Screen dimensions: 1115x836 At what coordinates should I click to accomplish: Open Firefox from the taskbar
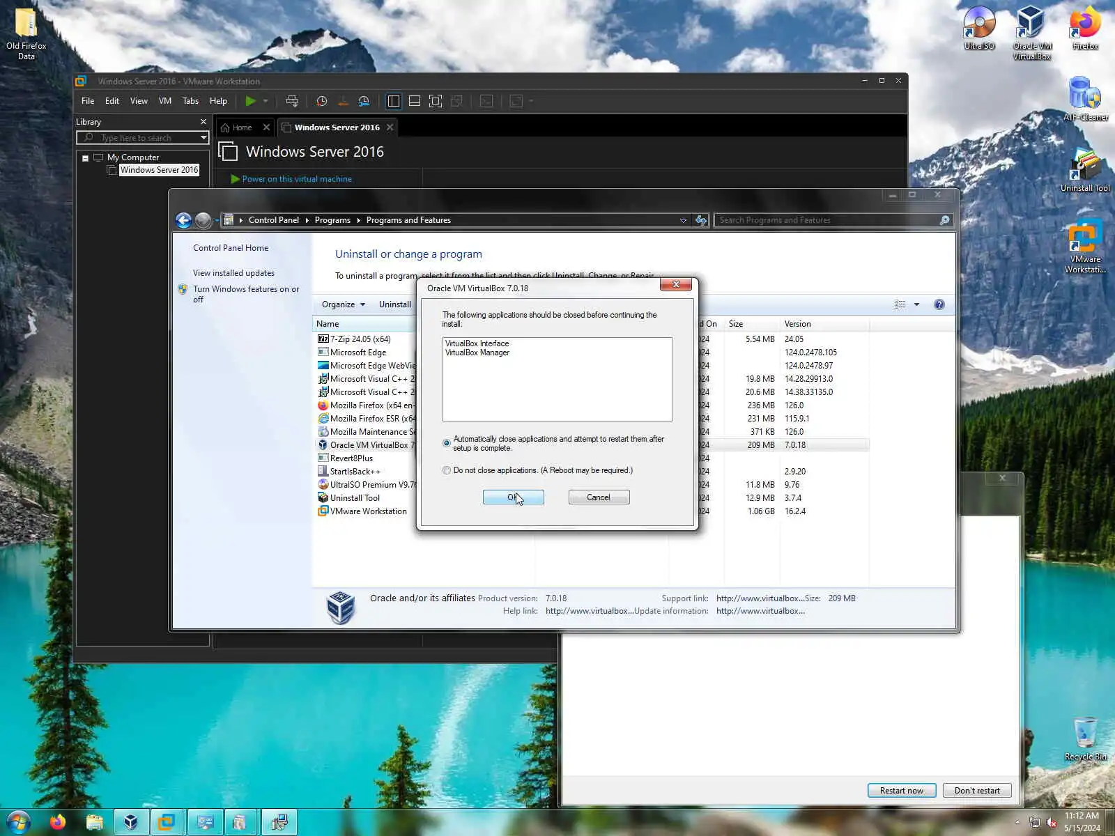click(x=58, y=822)
